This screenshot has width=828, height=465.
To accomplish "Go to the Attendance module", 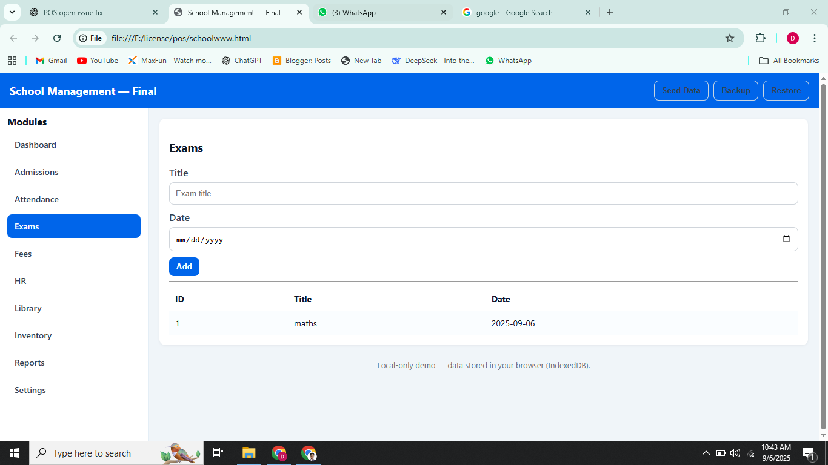I will [x=36, y=199].
